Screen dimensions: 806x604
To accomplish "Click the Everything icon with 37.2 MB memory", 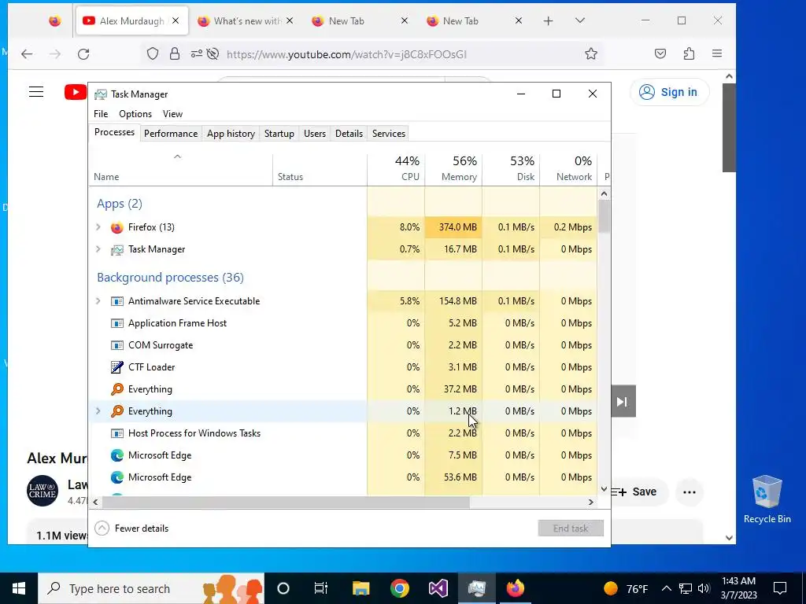I will [x=117, y=389].
